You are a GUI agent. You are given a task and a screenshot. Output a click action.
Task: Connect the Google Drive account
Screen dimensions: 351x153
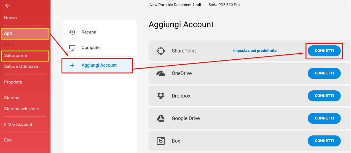324,118
